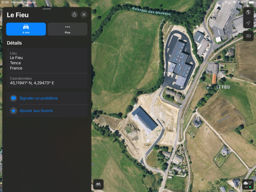Tap the location tracking arrow icon
This screenshot has height=192, width=256.
click(x=248, y=23)
